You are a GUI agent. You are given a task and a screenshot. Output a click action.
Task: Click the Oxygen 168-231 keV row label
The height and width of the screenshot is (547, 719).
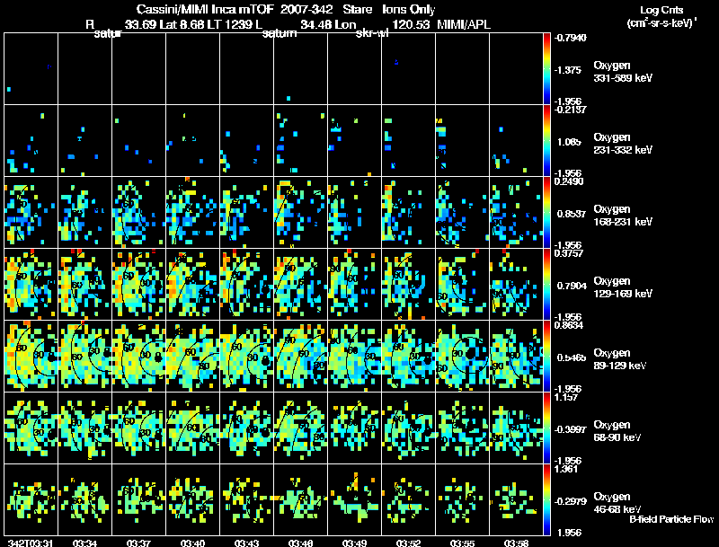click(x=623, y=216)
